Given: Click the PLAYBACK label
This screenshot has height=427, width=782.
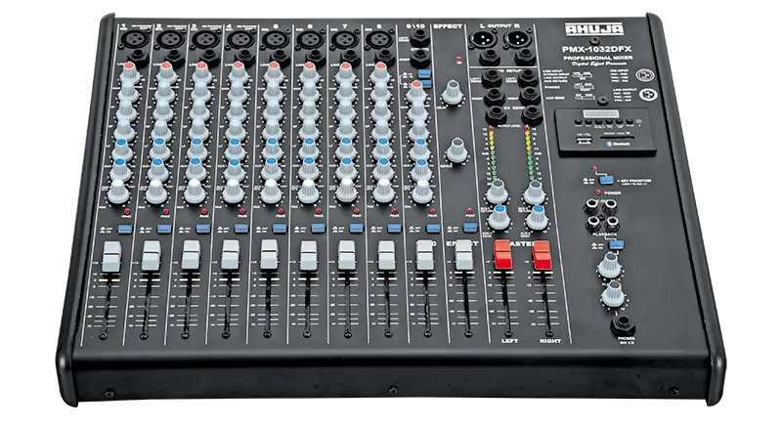Looking at the screenshot, I should (x=605, y=235).
